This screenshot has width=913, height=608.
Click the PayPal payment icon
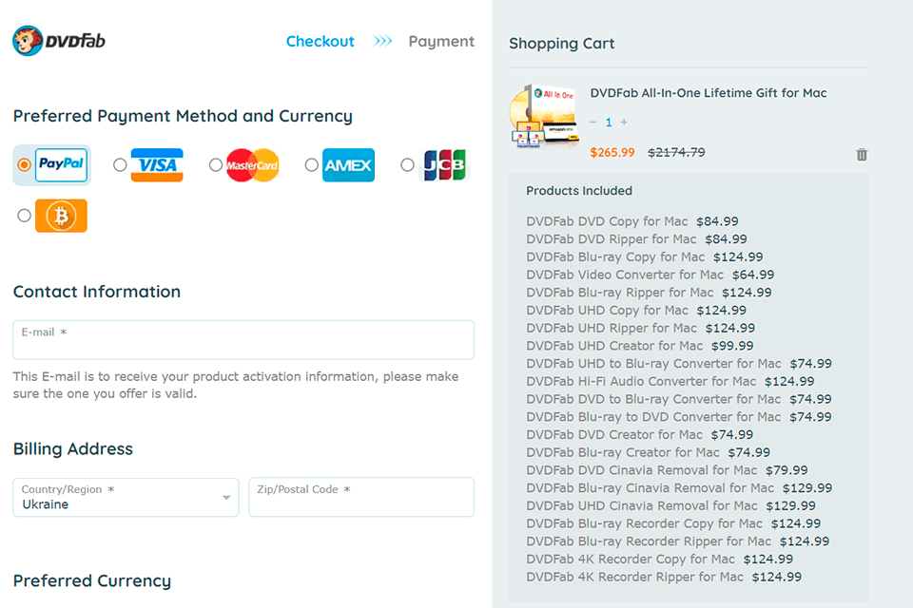tap(61, 165)
